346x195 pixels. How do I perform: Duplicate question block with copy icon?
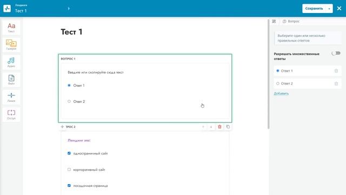[x=228, y=127]
